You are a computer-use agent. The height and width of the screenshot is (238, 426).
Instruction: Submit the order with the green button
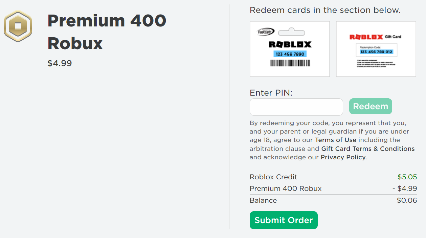pos(284,220)
